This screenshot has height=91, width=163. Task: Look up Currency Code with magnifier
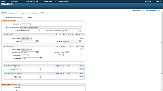pos(70,52)
